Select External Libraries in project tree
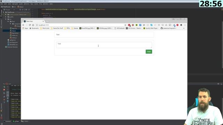Viewport: 223px width, 125px height. pyautogui.click(x=11, y=47)
